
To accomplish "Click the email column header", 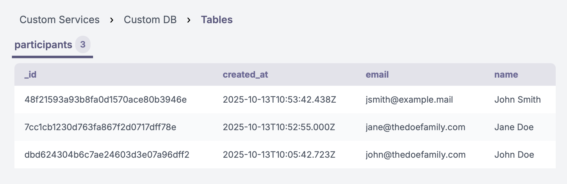I will click(377, 74).
